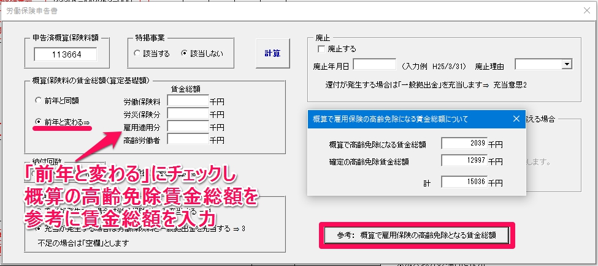Focus the 申告済概算保険料額 field showing 113664

[x=66, y=54]
